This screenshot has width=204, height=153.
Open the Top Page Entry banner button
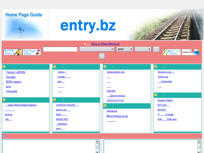coord(32,52)
